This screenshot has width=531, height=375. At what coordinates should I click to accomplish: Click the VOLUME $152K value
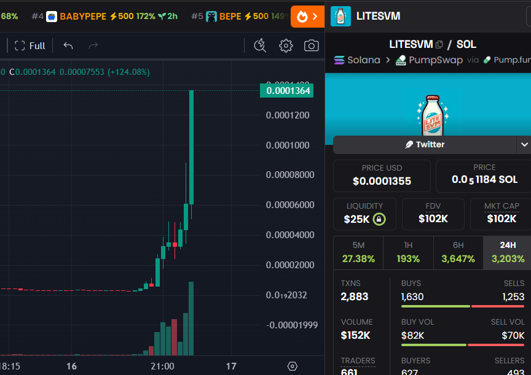pyautogui.click(x=355, y=336)
